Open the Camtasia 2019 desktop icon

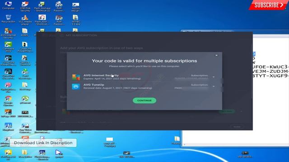pyautogui.click(x=8, y=47)
